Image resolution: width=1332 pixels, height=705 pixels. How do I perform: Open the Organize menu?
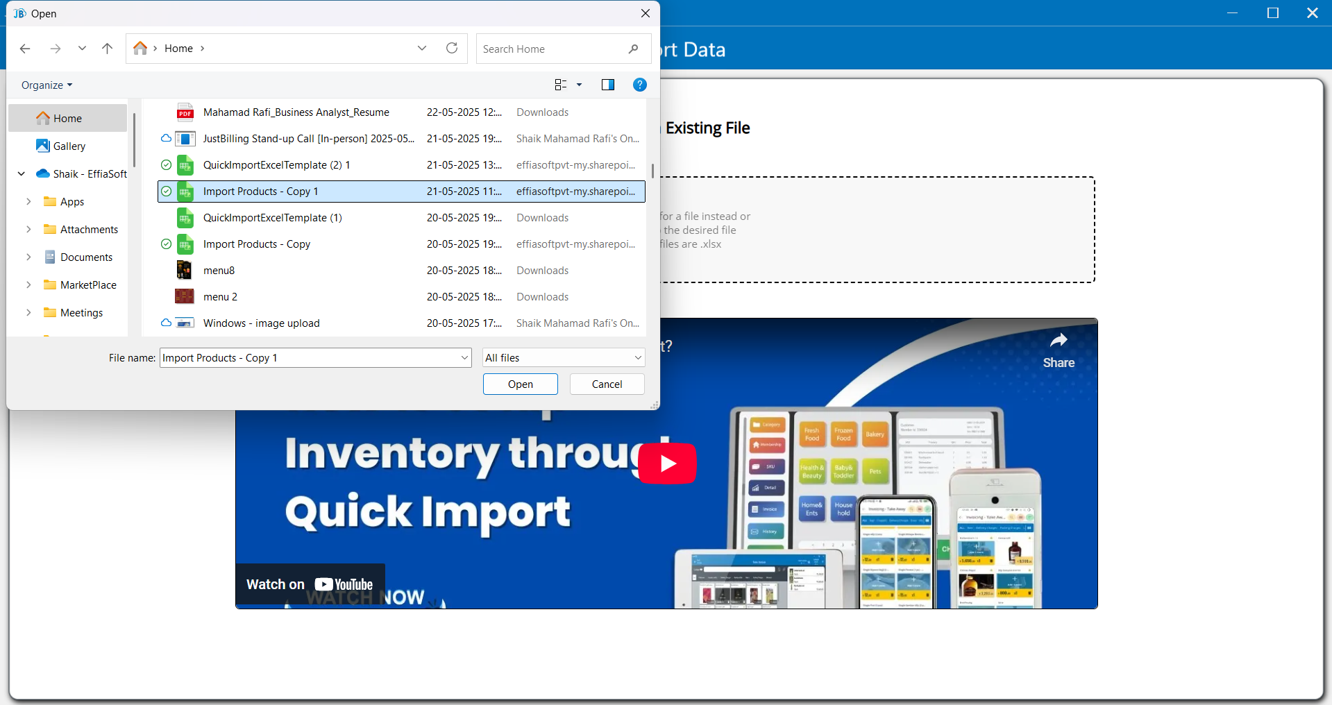pos(47,85)
